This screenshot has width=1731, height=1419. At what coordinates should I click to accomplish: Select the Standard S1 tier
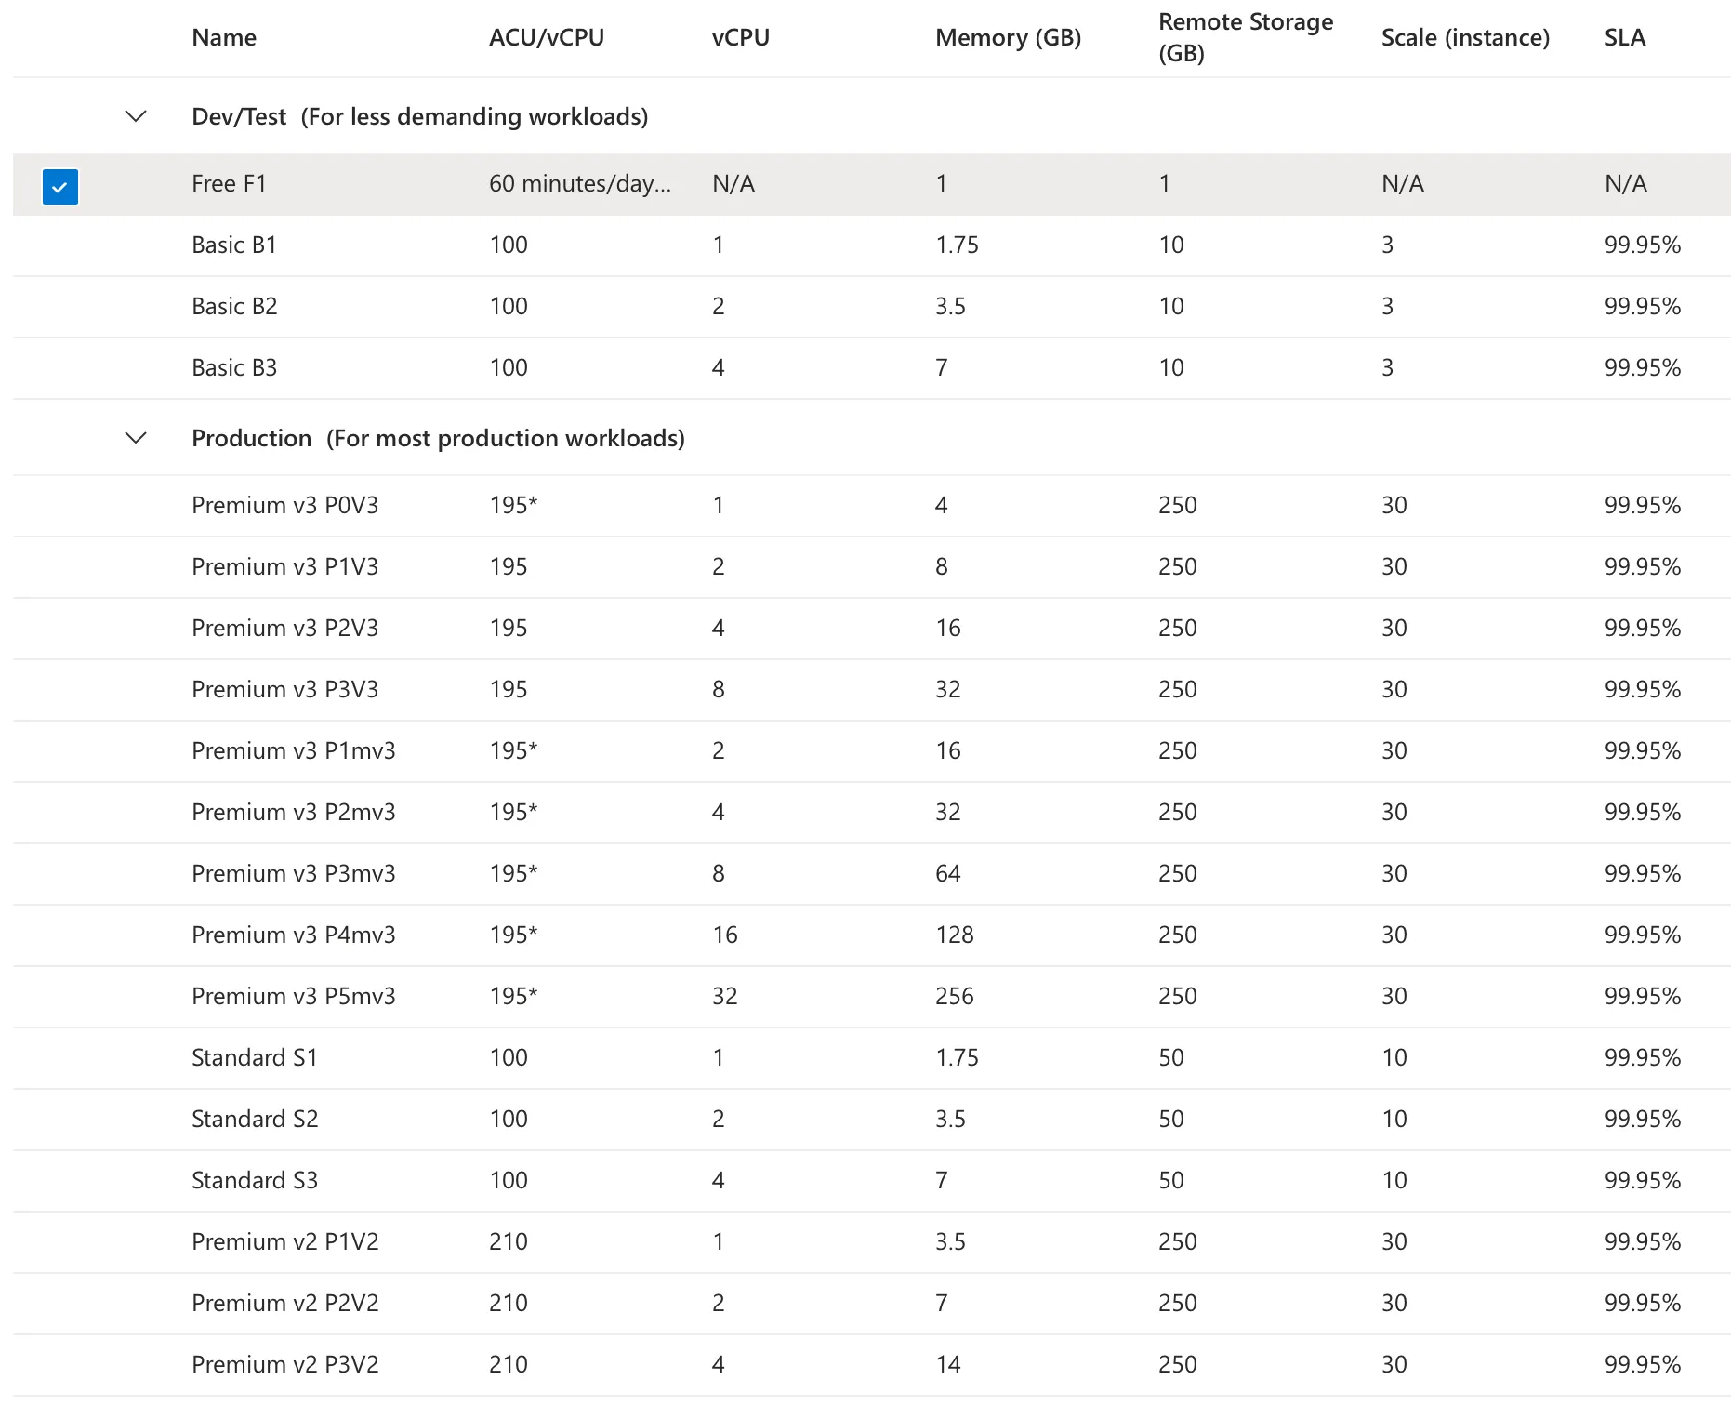pyautogui.click(x=254, y=1058)
